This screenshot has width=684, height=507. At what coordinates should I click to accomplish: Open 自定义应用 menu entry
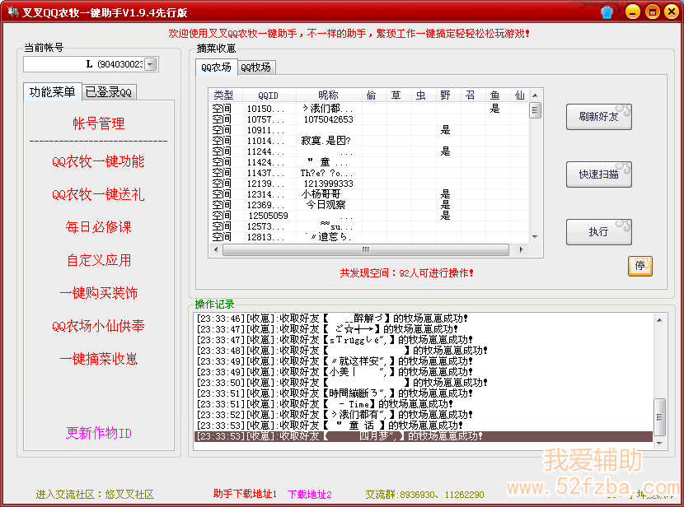click(x=99, y=260)
